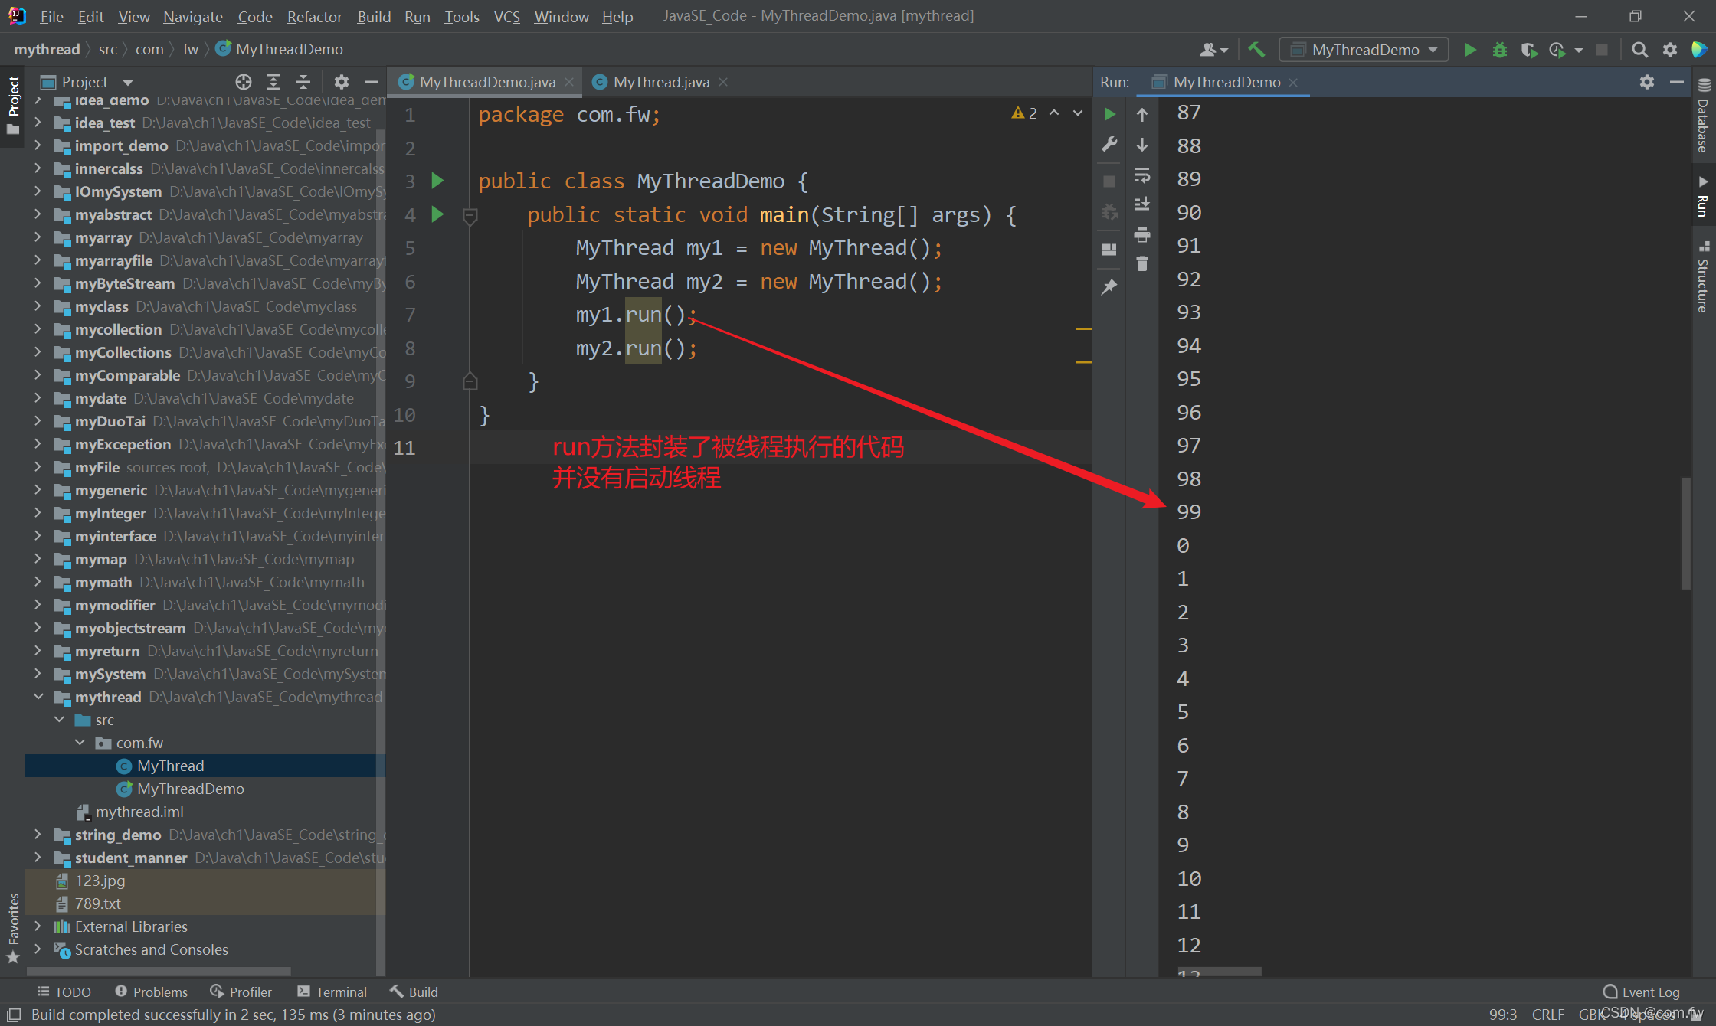The image size is (1716, 1026).
Task: Open the Terminal tool window
Action: [332, 992]
